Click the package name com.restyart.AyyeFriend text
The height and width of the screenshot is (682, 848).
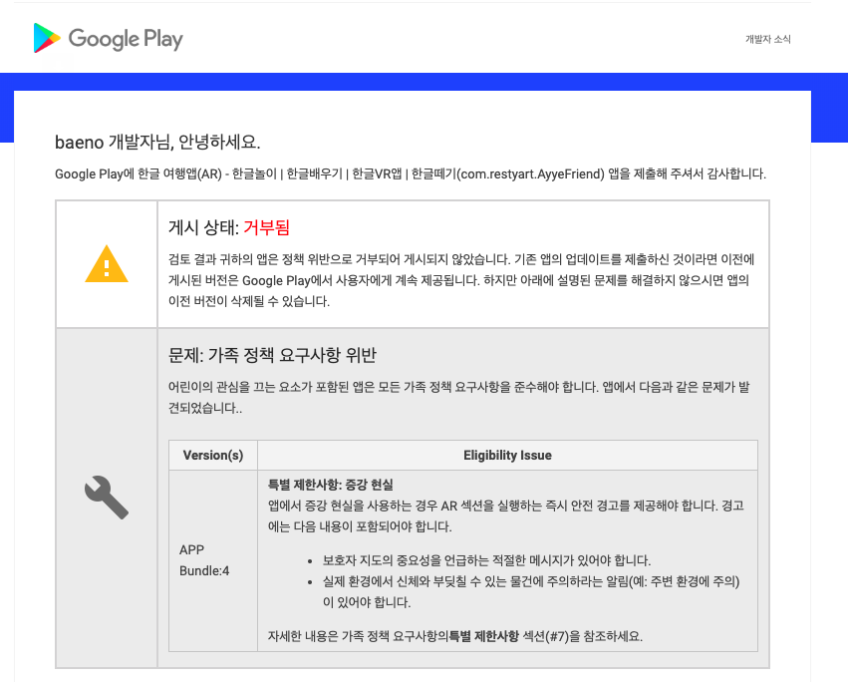[532, 173]
